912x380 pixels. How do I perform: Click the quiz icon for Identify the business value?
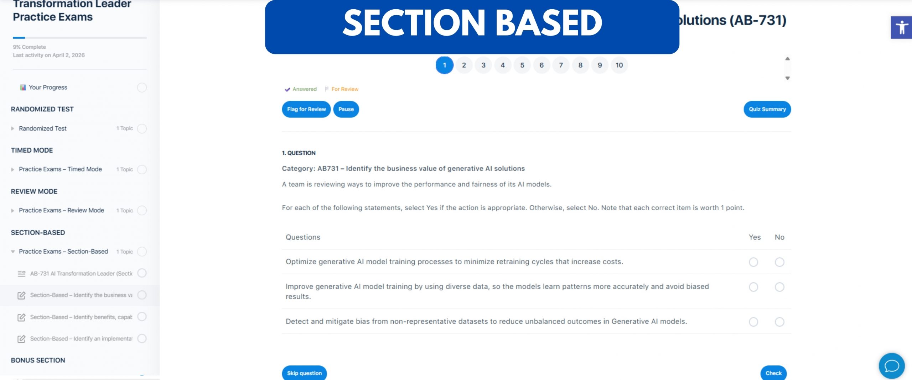pos(21,295)
